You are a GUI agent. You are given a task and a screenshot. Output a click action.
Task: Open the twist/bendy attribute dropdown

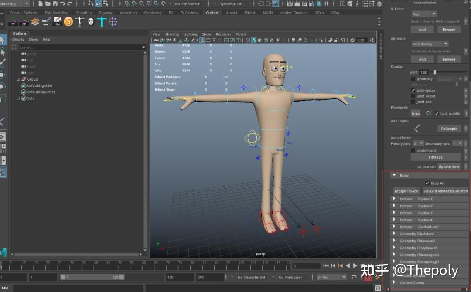430,44
